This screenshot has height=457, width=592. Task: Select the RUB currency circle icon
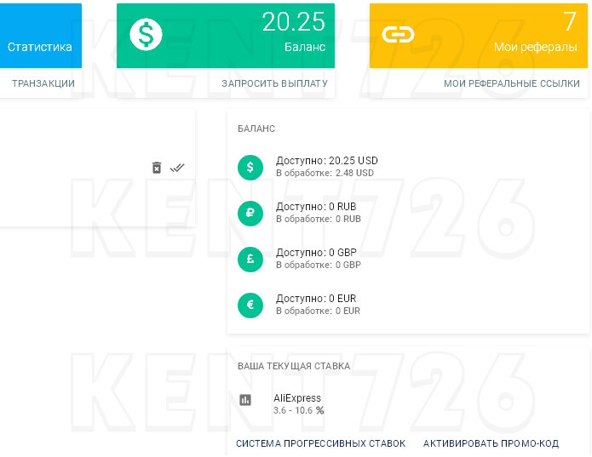click(x=250, y=213)
